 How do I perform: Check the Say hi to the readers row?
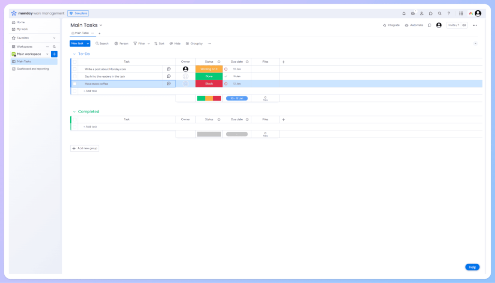(75, 76)
